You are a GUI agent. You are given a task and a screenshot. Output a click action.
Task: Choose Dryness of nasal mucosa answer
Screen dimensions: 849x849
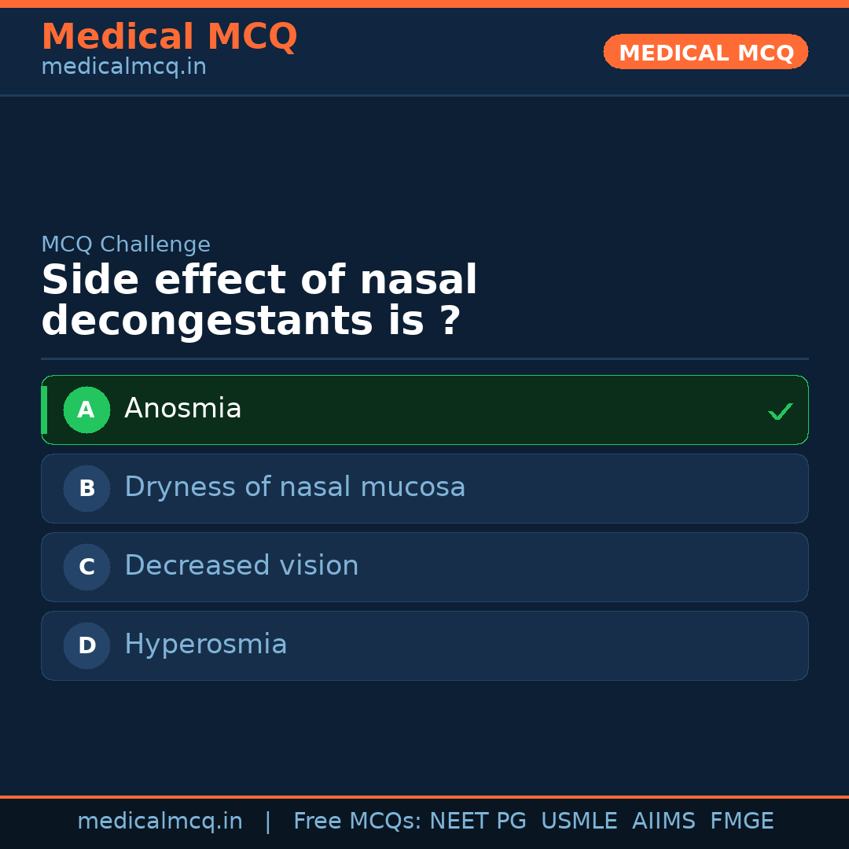(295, 487)
